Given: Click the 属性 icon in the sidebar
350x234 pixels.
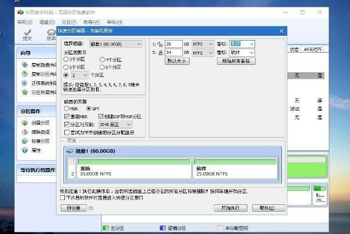Looking at the screenshot, I should tap(24, 150).
